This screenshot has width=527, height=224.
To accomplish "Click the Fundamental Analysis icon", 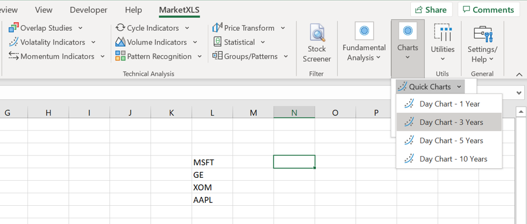I will pos(364,31).
